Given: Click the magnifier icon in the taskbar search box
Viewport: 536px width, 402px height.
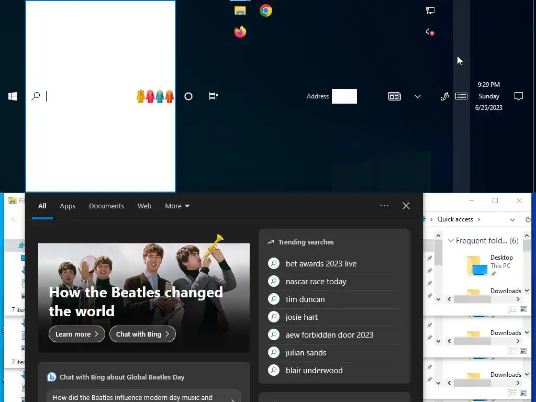Looking at the screenshot, I should [36, 96].
